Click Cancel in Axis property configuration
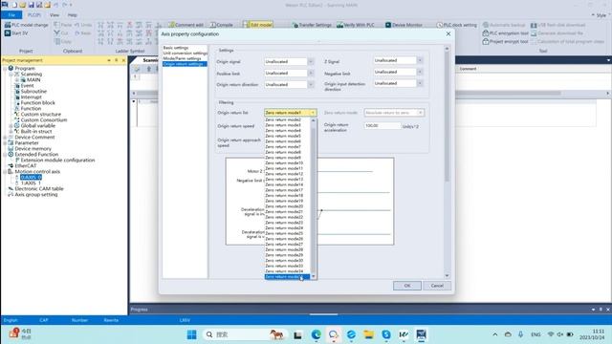 pyautogui.click(x=437, y=286)
